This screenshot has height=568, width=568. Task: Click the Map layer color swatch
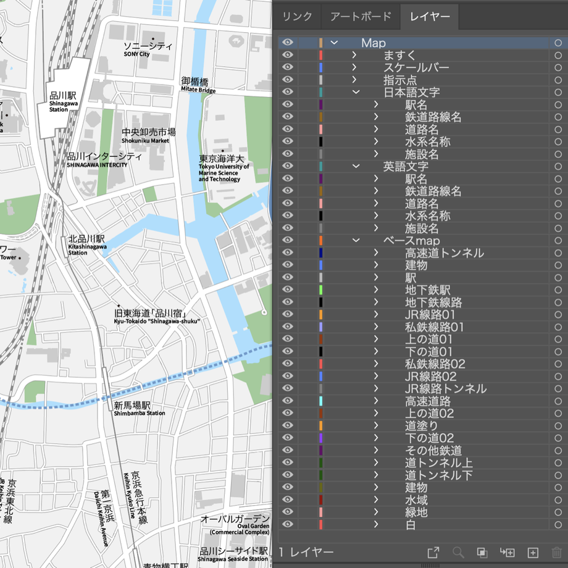321,43
